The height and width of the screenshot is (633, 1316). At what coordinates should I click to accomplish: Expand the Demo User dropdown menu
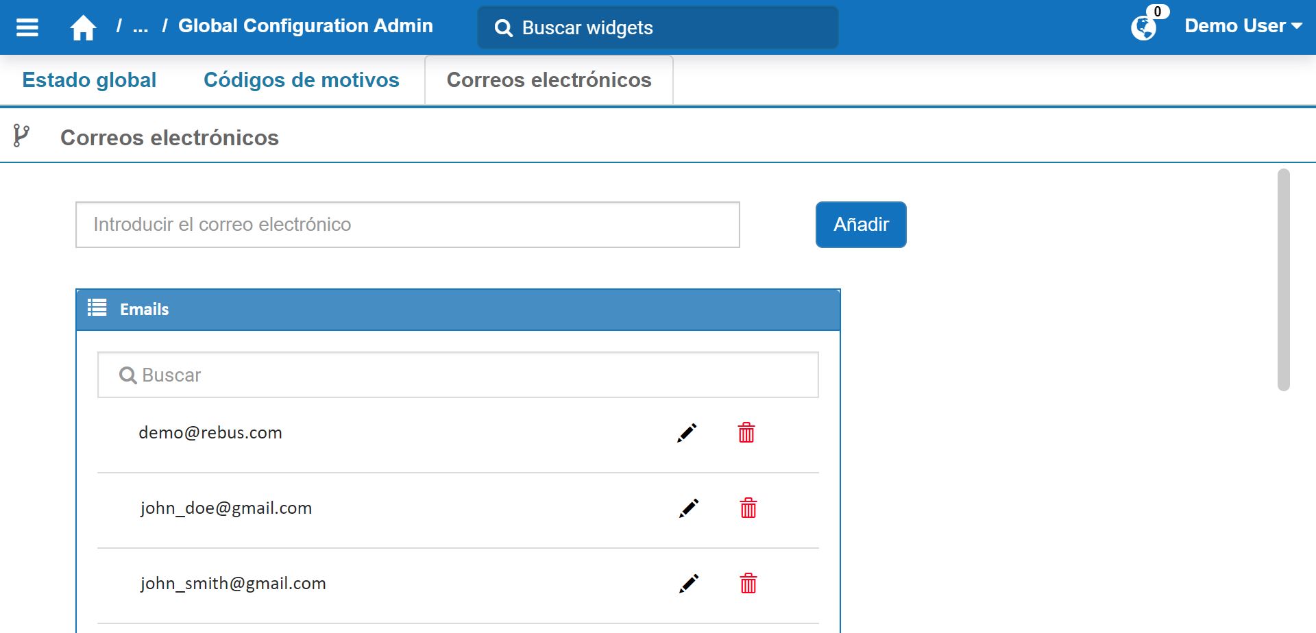click(1243, 26)
